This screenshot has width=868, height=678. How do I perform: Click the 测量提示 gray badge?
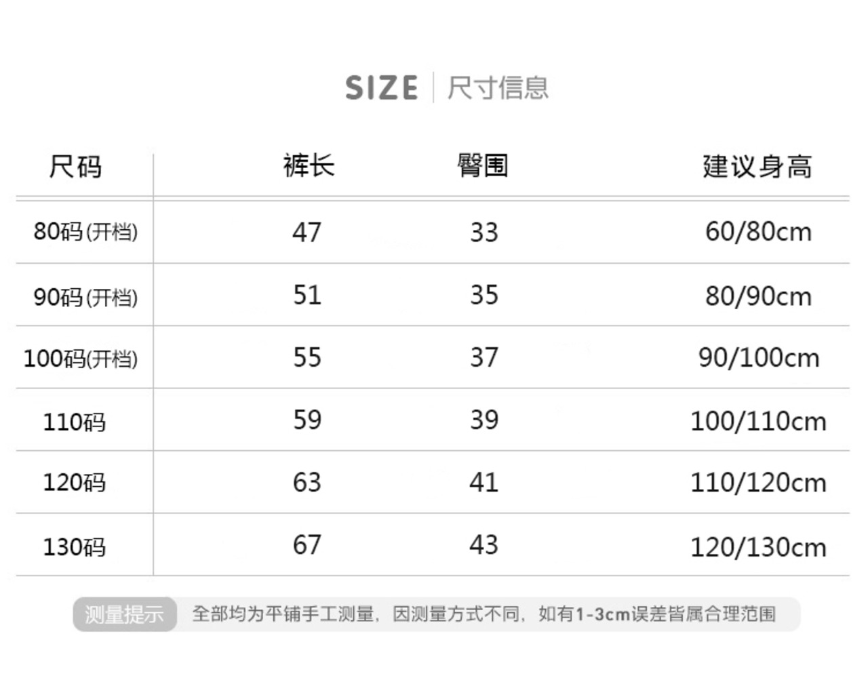click(125, 614)
